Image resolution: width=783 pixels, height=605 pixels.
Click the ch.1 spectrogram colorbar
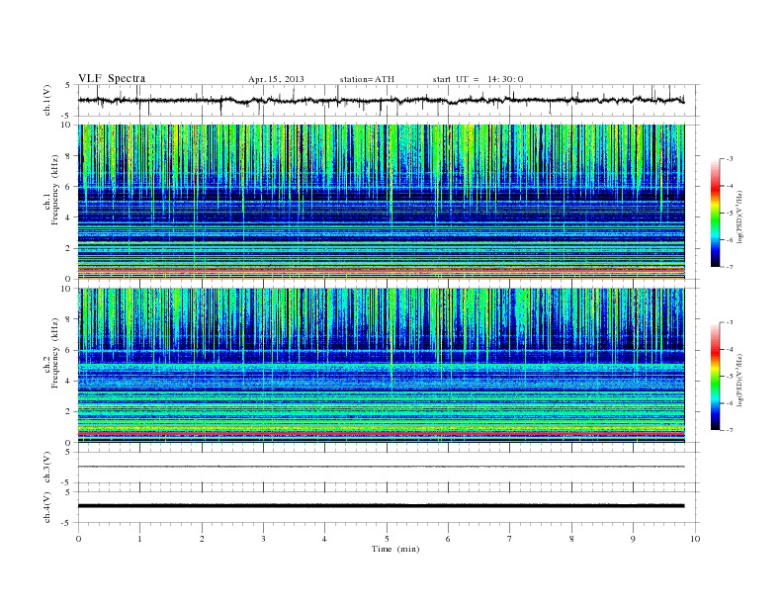pyautogui.click(x=716, y=214)
